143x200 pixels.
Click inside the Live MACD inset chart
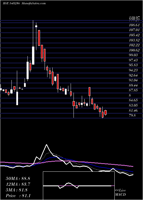[79, 186]
